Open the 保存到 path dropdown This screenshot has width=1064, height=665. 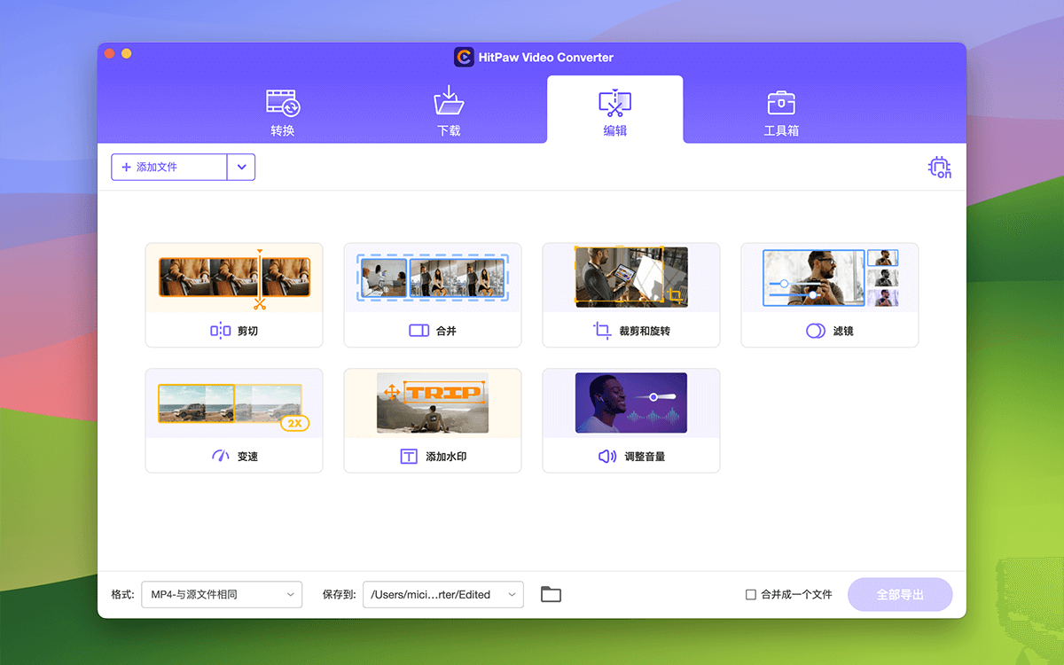(x=443, y=595)
